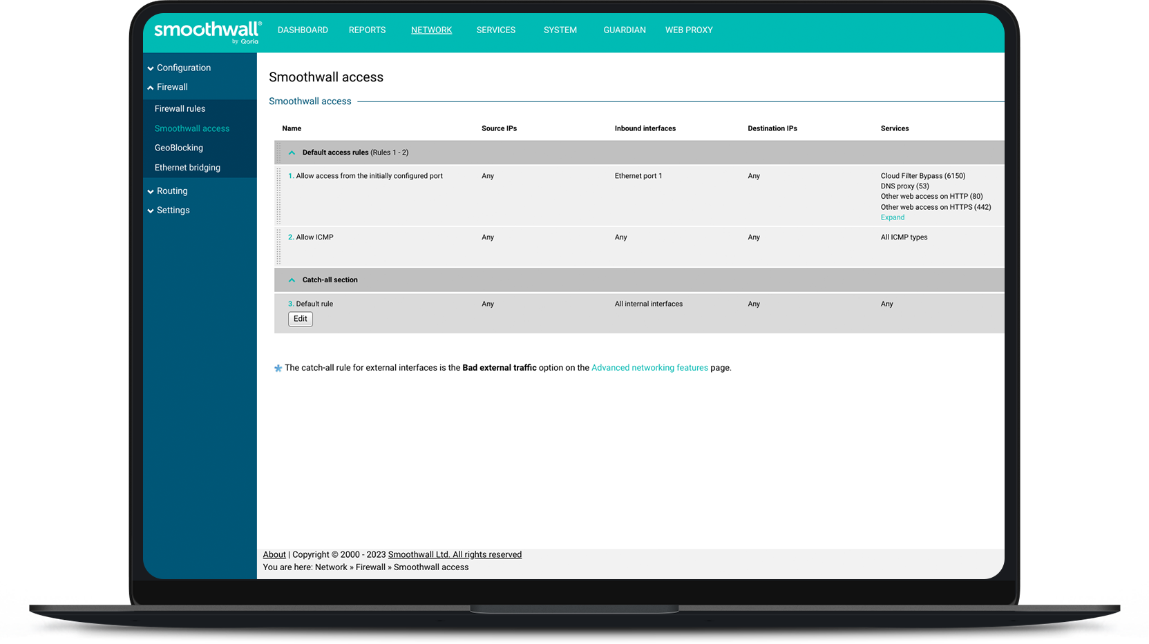Viewport: 1149px width, 644px height.
Task: Click the Smoothwall Ltd copyright link
Action: point(455,554)
